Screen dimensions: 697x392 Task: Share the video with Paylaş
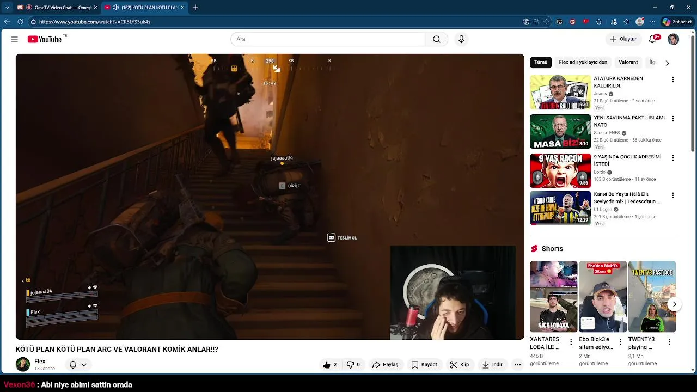click(x=385, y=365)
